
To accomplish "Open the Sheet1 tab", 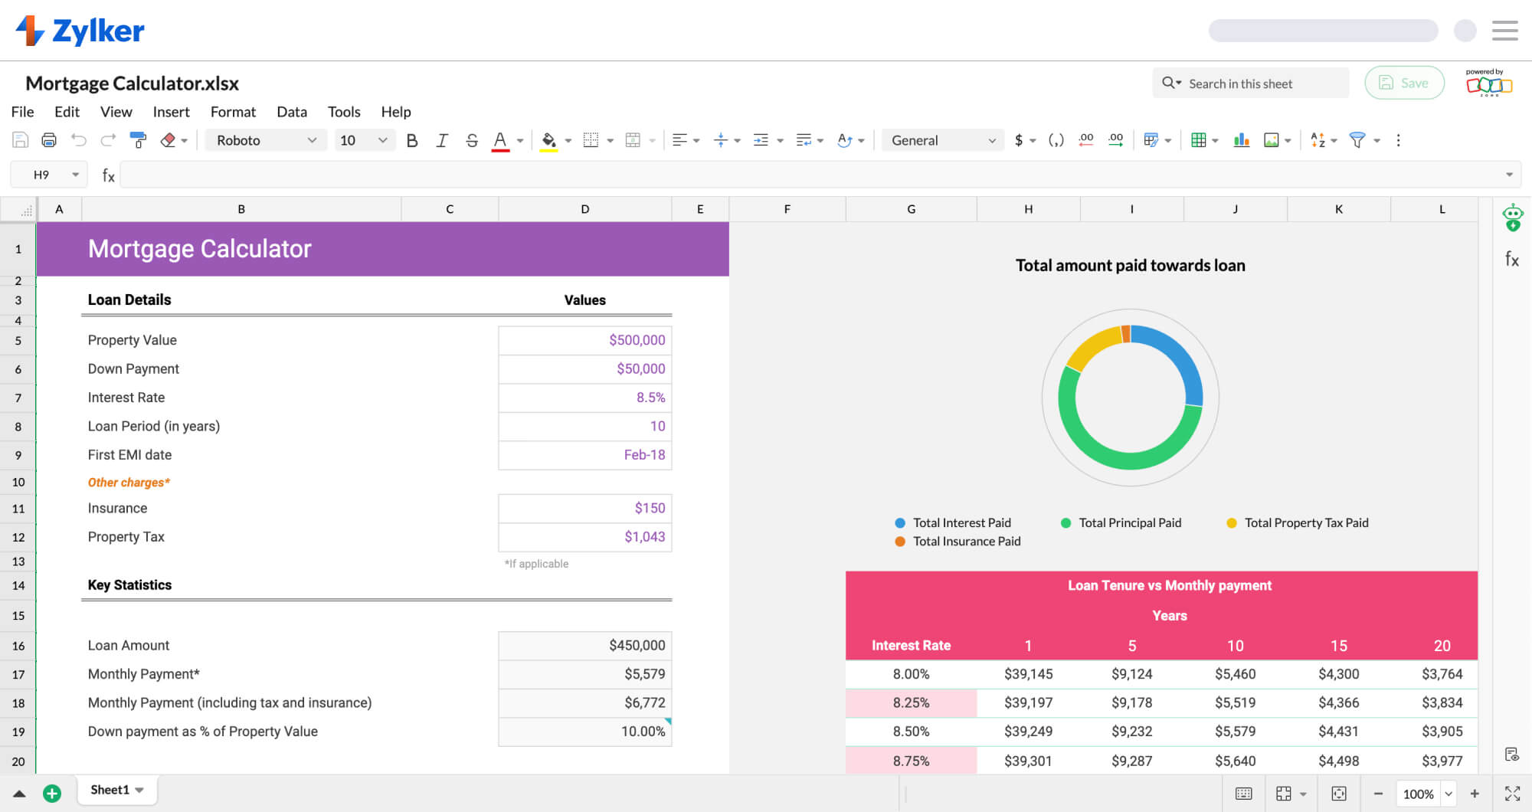I will (x=110, y=790).
